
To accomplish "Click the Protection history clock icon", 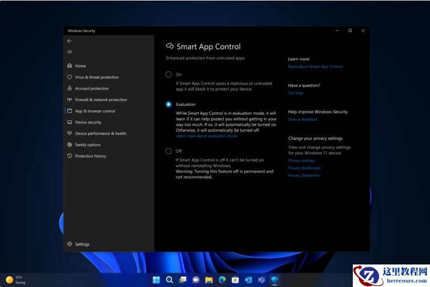I will [x=70, y=156].
